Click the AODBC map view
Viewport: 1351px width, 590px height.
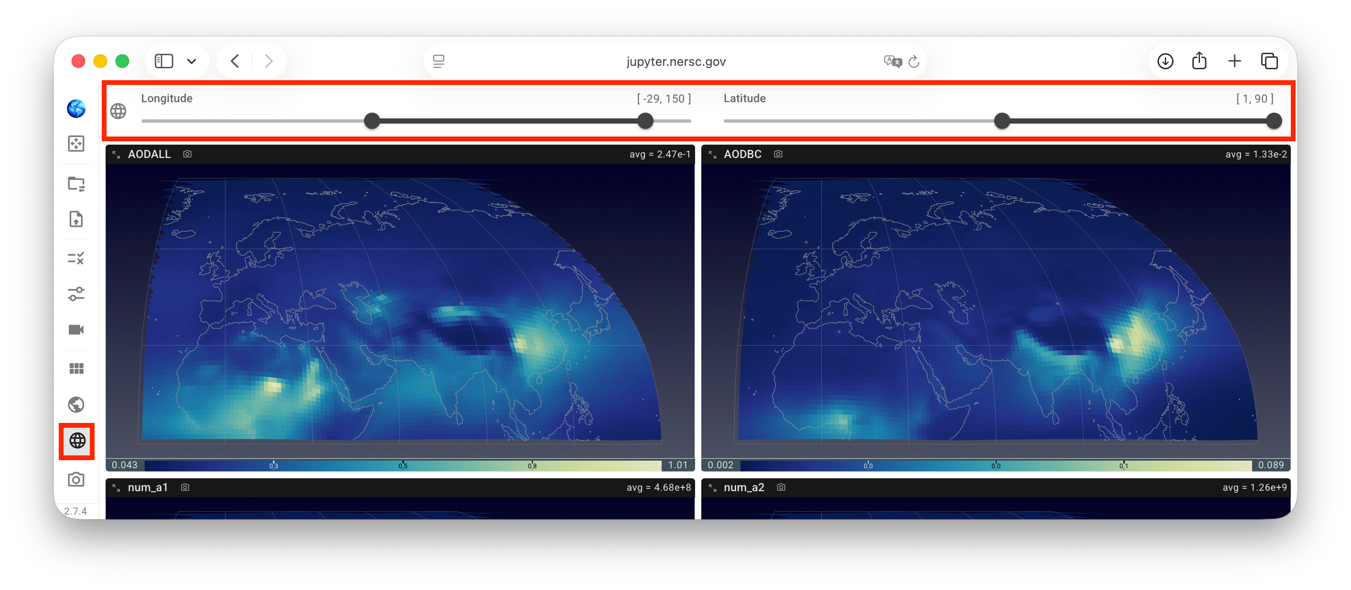(x=996, y=311)
